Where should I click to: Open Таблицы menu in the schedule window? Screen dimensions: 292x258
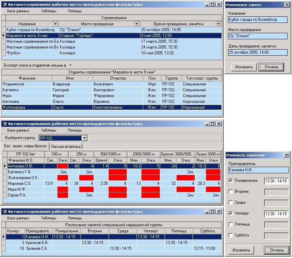coord(48,218)
